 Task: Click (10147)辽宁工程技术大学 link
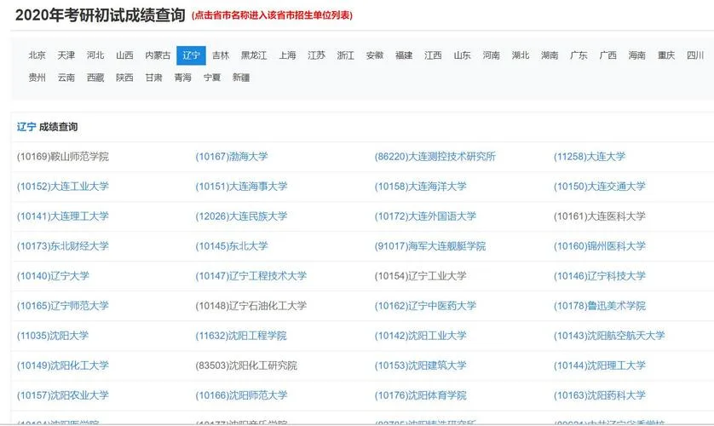point(250,276)
